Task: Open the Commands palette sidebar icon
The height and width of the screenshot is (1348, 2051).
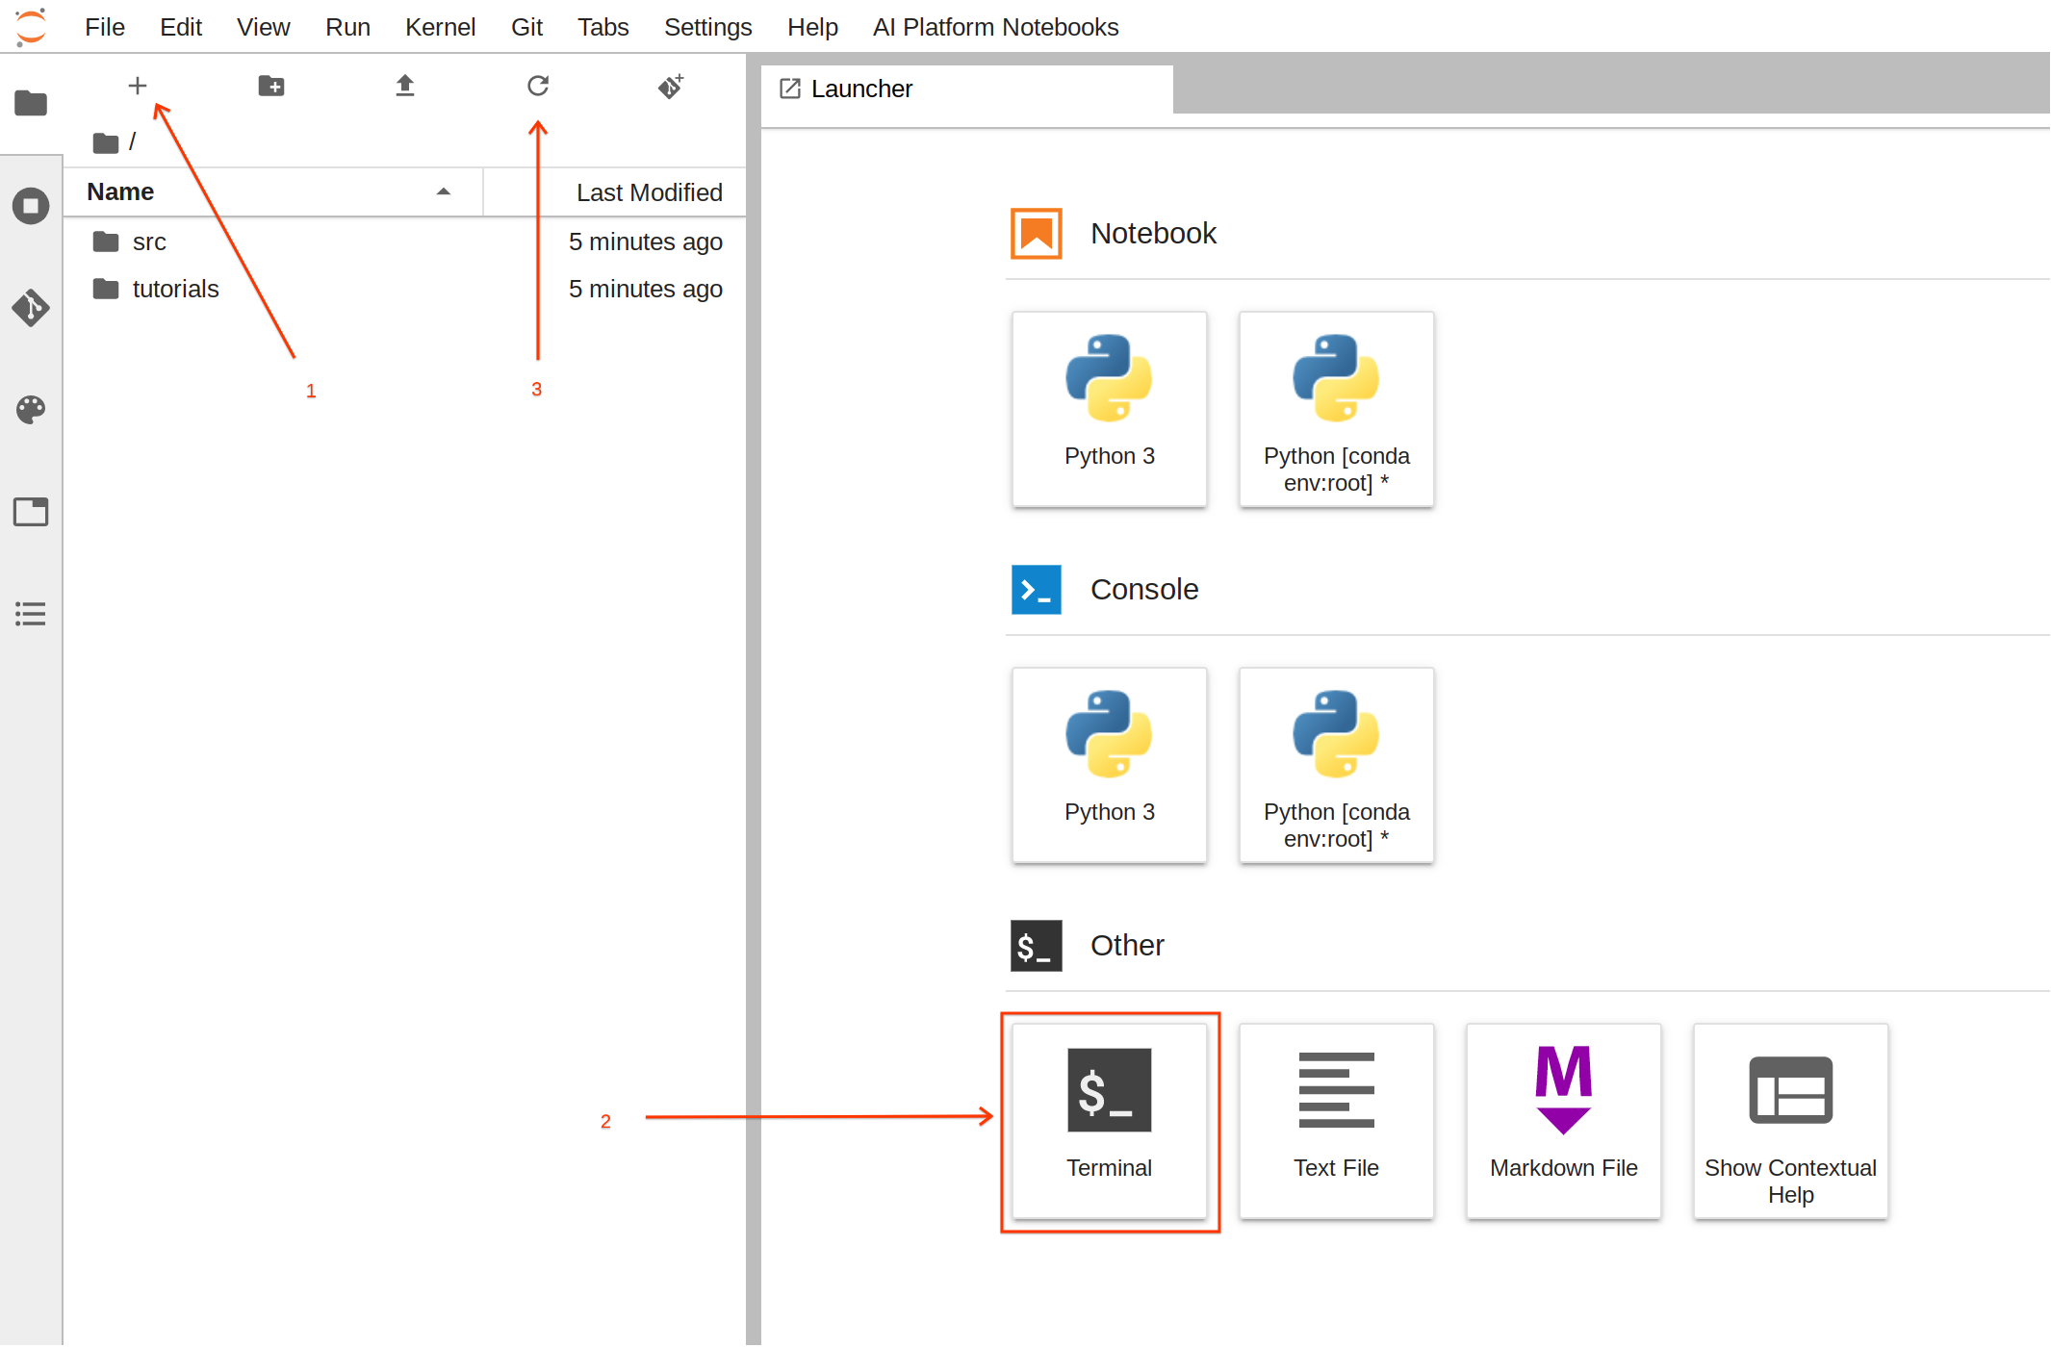Action: tap(31, 410)
